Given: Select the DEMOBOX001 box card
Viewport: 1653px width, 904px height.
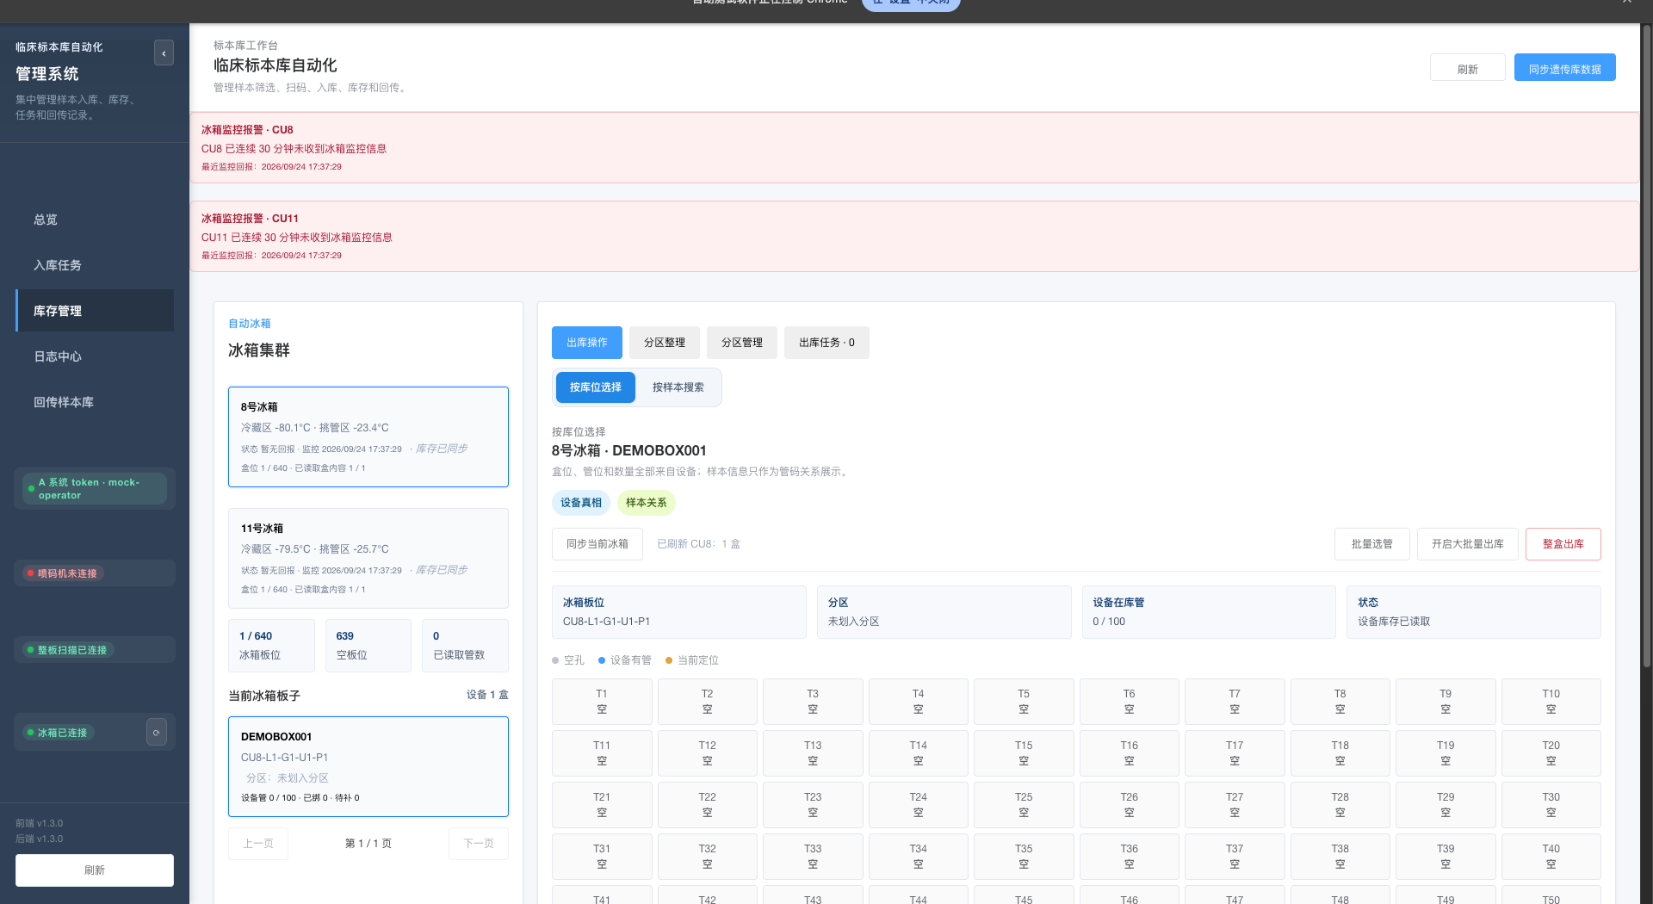Looking at the screenshot, I should click(368, 766).
